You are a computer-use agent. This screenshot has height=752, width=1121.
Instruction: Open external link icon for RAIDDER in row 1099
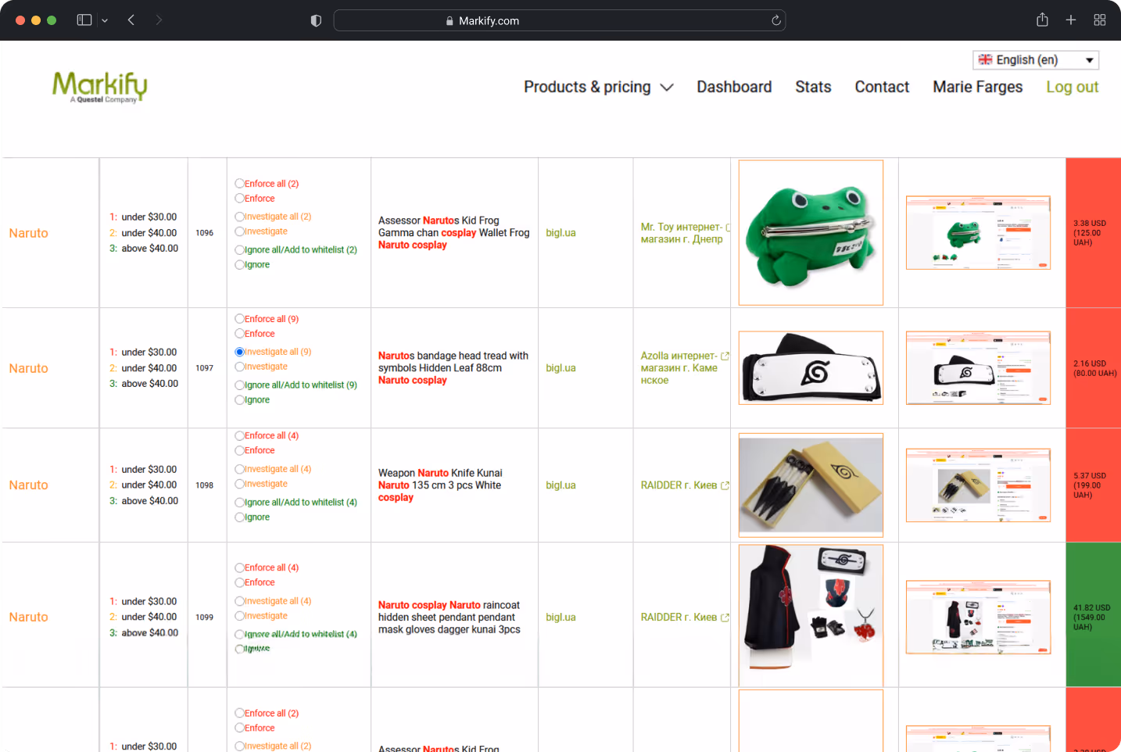[x=725, y=618]
